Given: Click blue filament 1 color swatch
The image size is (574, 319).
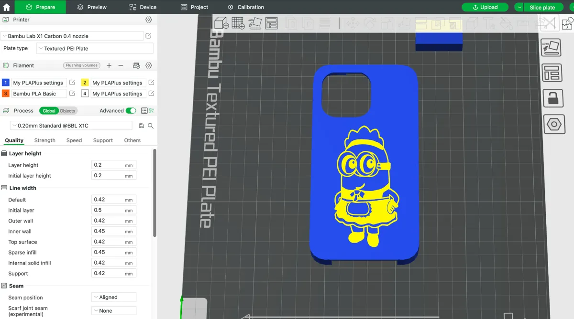Looking at the screenshot, I should pyautogui.click(x=6, y=83).
